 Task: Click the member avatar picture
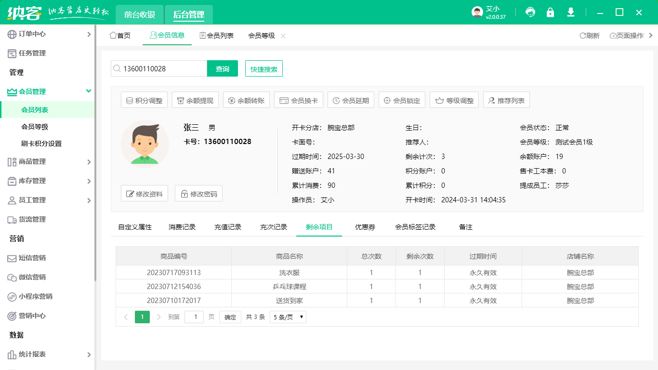tap(145, 143)
